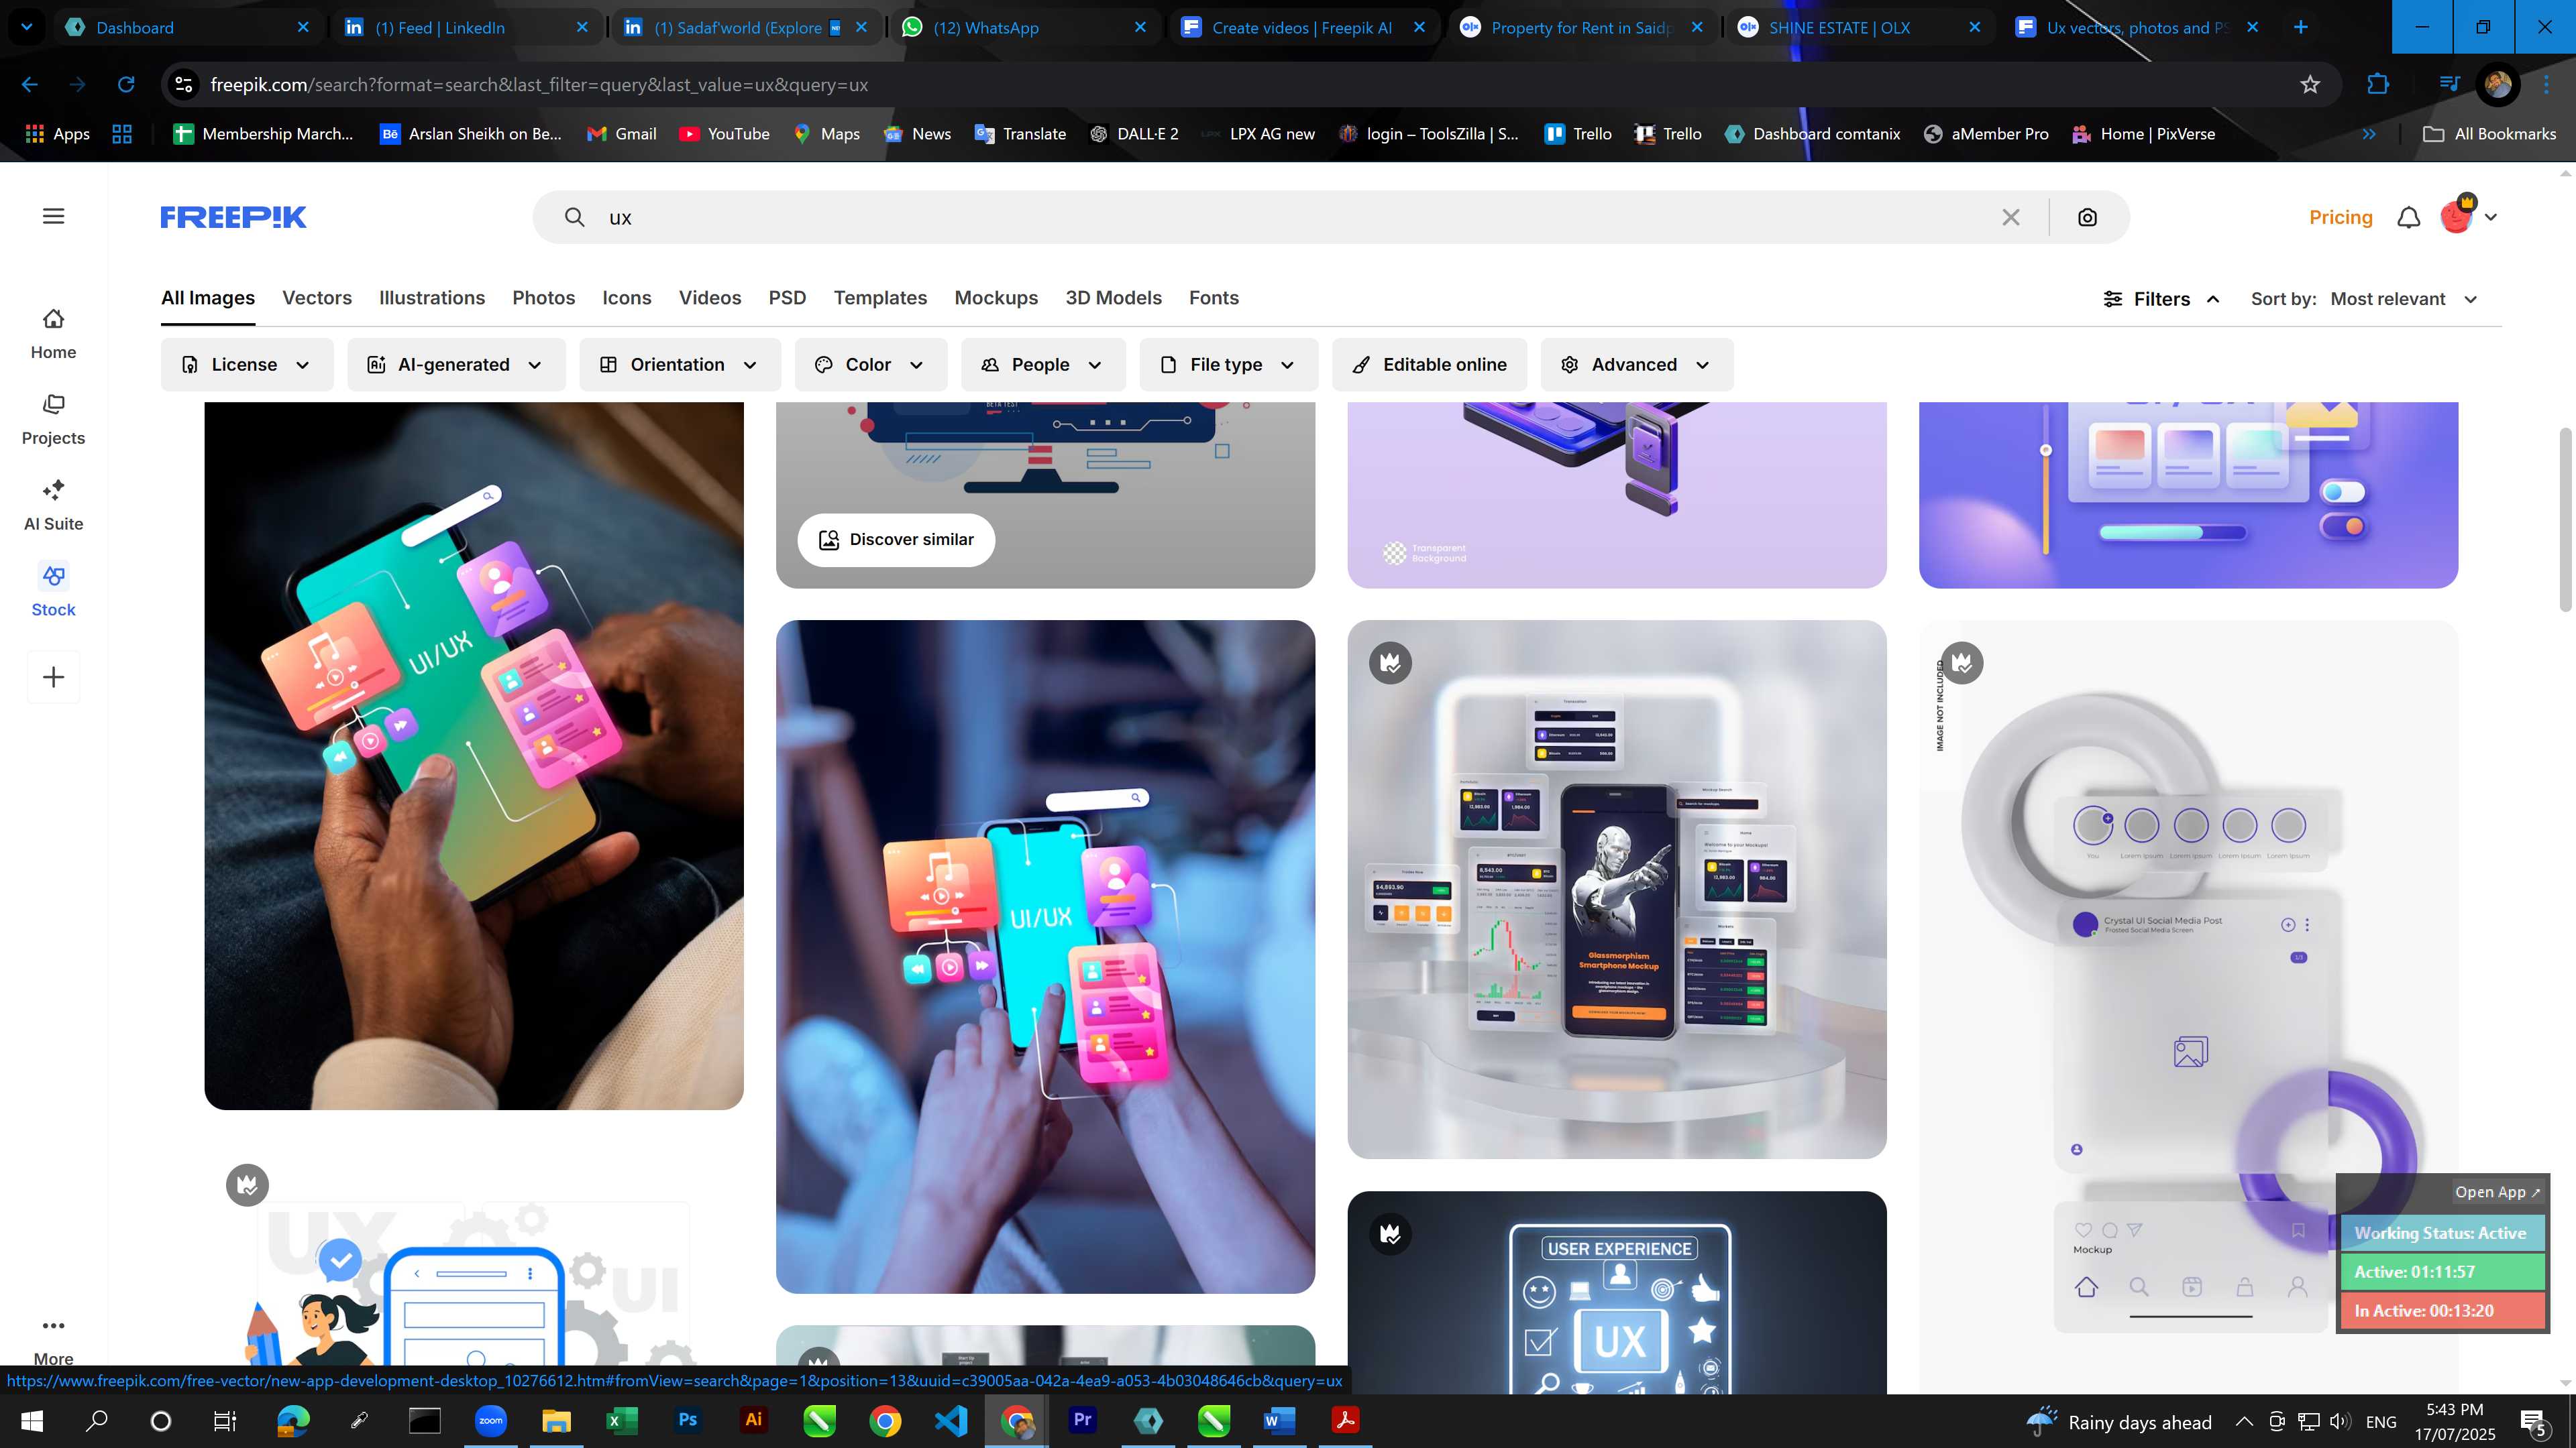Open the notifications bell
Viewport: 2576px width, 1448px height.
click(x=2409, y=217)
